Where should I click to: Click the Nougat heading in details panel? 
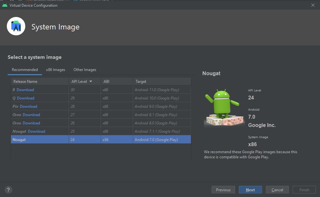(x=211, y=74)
